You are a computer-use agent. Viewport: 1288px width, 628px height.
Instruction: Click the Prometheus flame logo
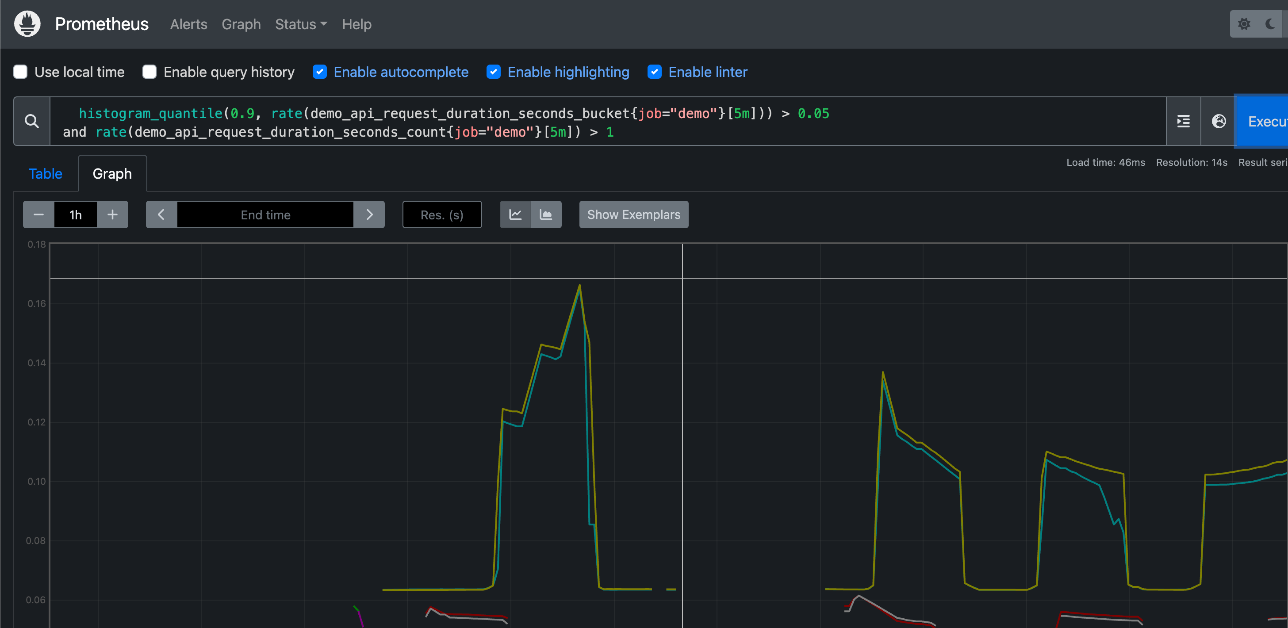(27, 24)
